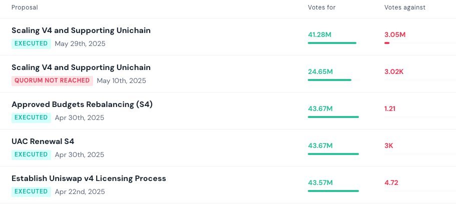Select the 24.65M votes for figure

pos(320,71)
